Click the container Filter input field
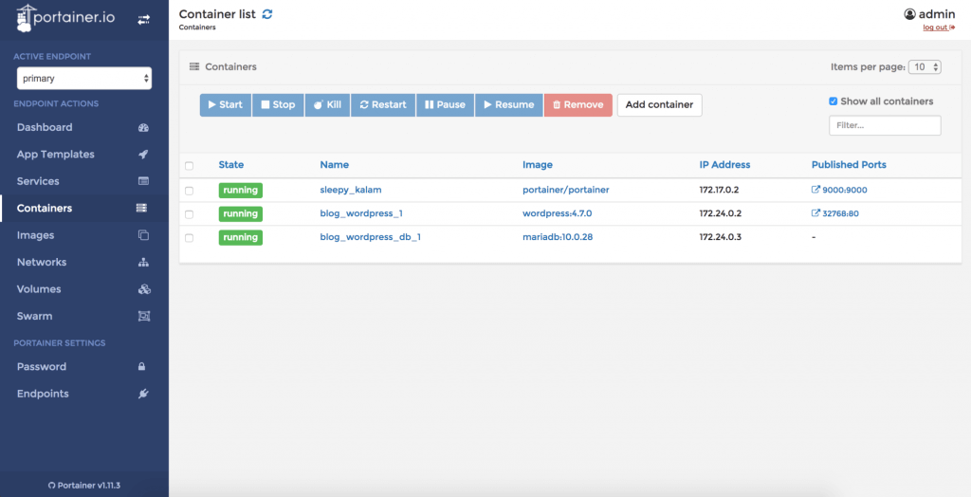The width and height of the screenshot is (971, 497). 884,125
